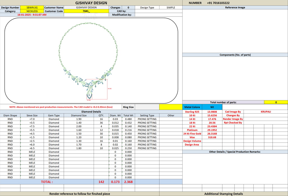Click the GJSHIVAY DESIGN customer name cell
This screenshot has width=288, height=196.
[86, 8]
